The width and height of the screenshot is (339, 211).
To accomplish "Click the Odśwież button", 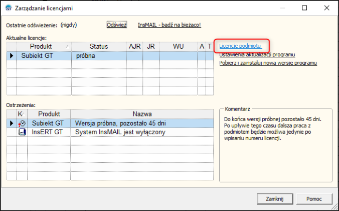I will (x=117, y=25).
